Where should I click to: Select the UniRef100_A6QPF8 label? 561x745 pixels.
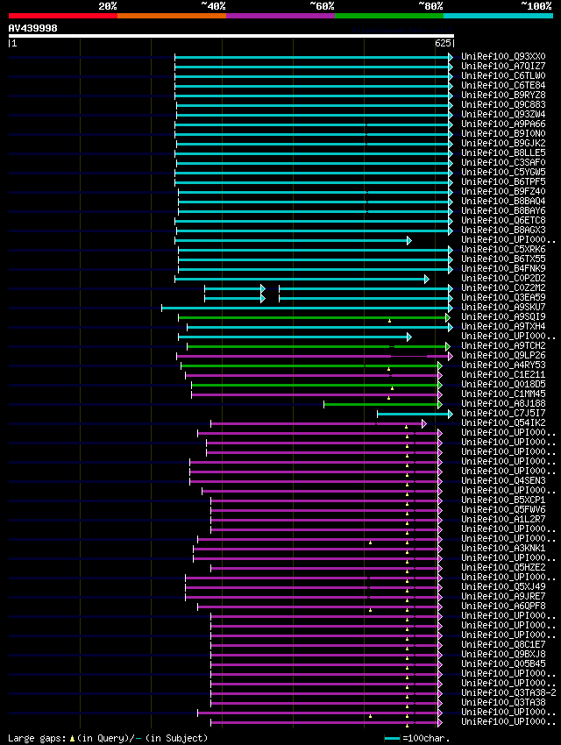coord(503,607)
